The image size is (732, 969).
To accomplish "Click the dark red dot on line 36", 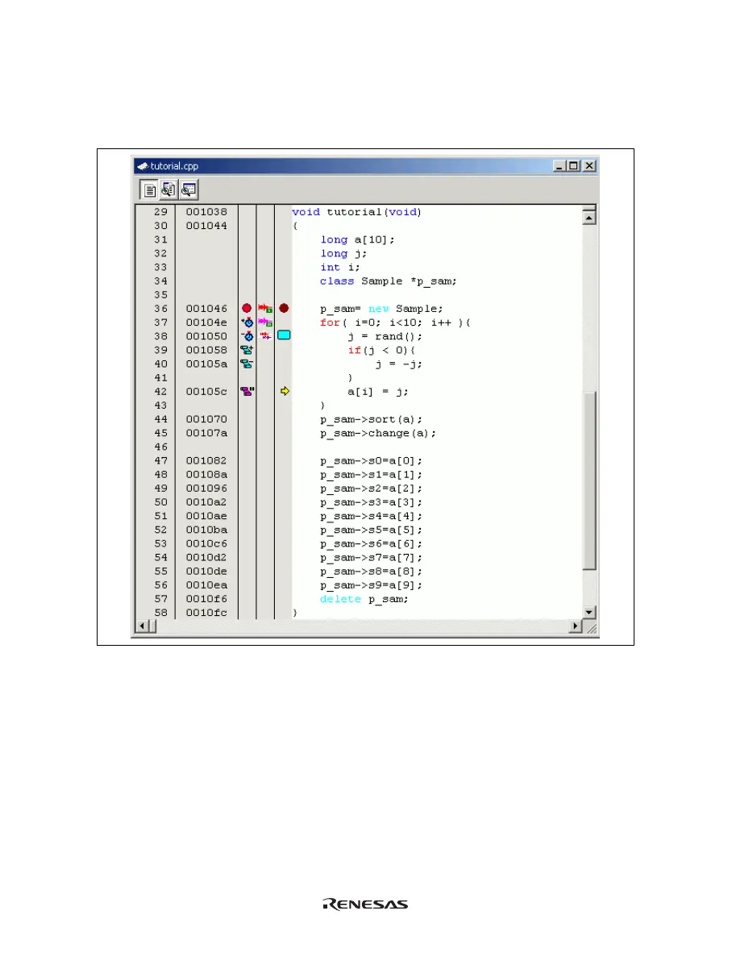I will pos(283,308).
